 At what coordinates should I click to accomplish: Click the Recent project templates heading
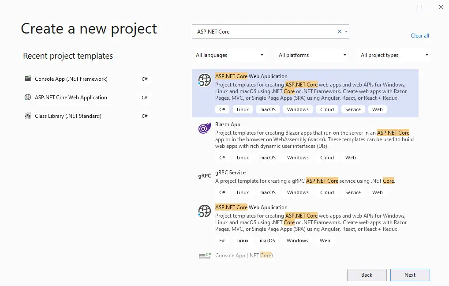pos(68,56)
